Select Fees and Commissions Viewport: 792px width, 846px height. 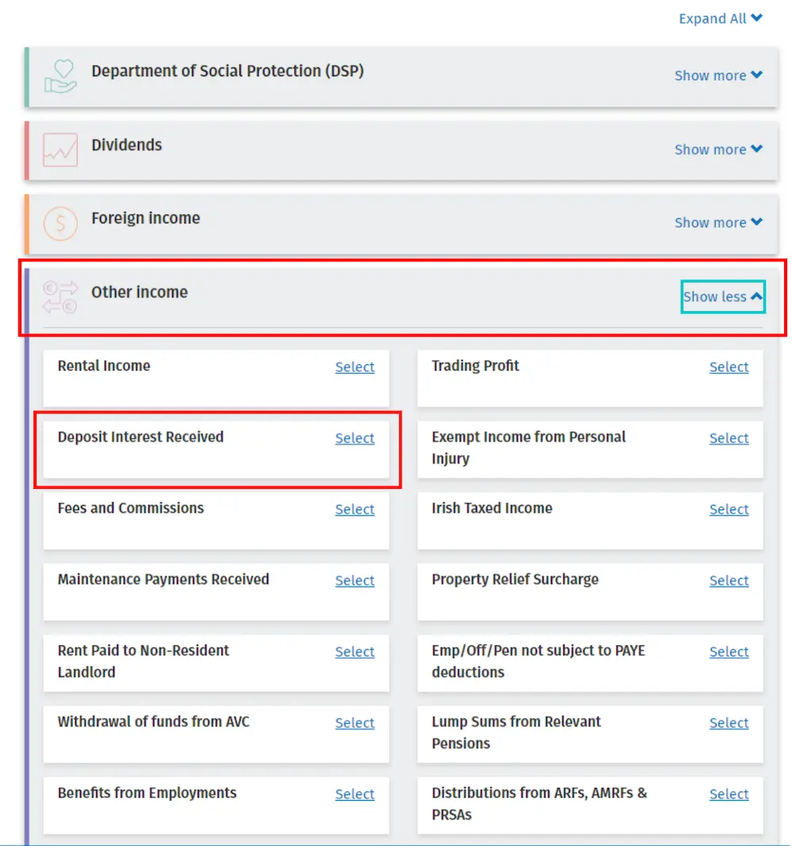point(354,509)
